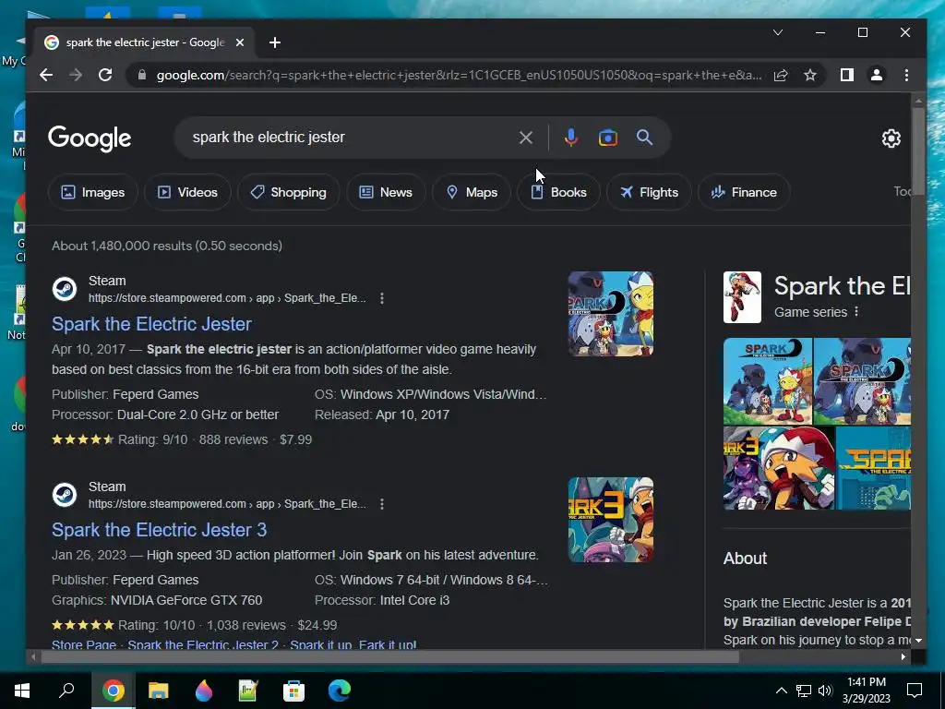Submit search with magnifying glass icon

click(644, 137)
